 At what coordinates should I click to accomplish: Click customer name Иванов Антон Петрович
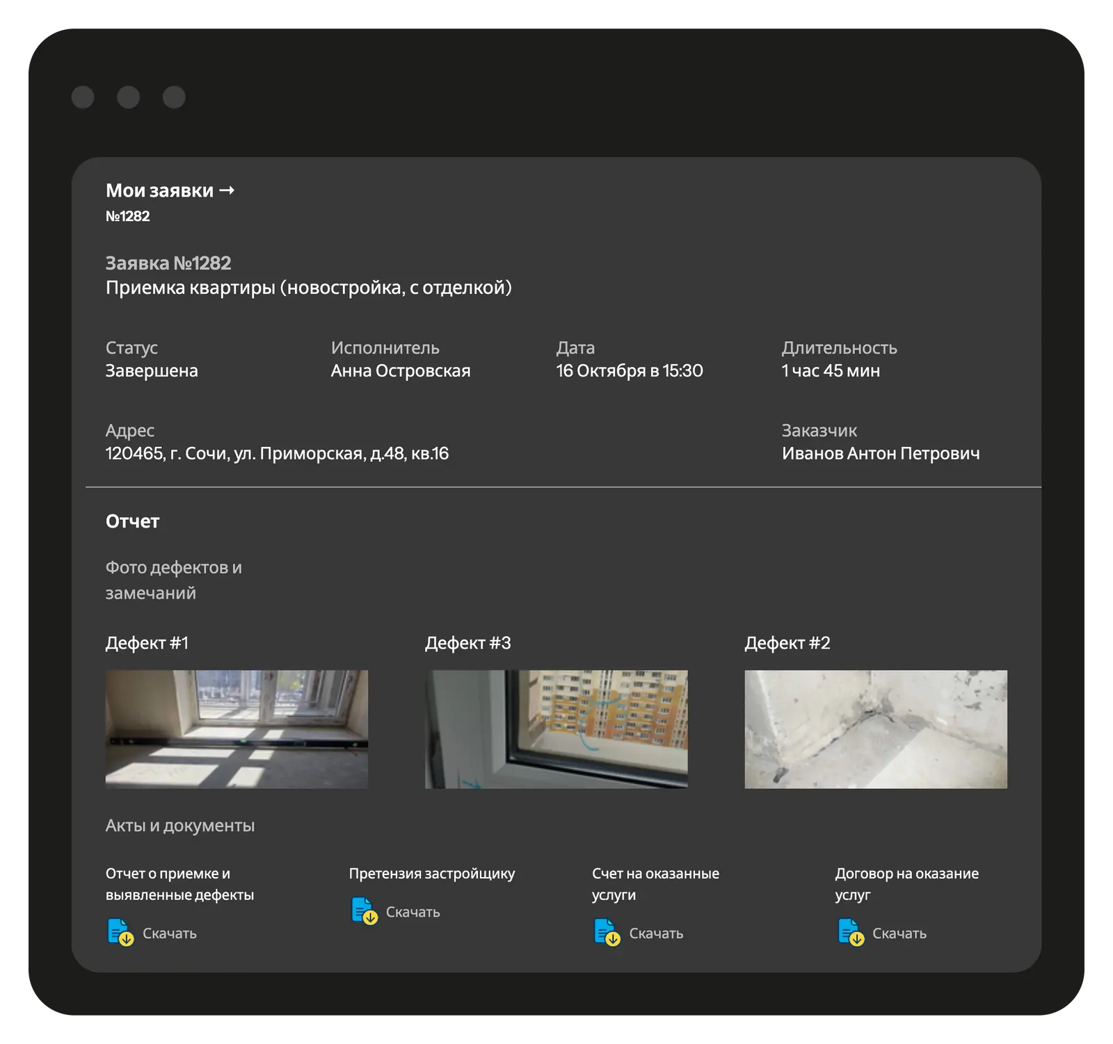click(880, 454)
